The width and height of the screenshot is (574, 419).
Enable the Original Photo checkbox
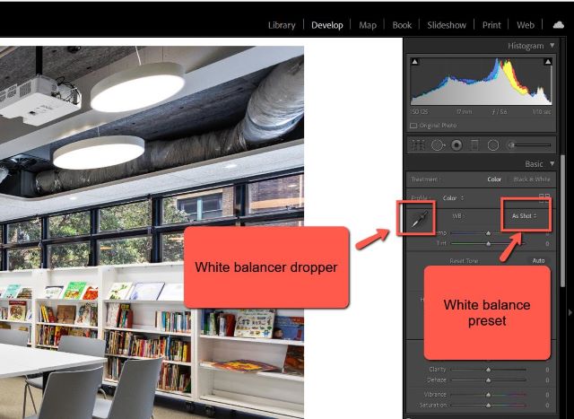click(413, 125)
